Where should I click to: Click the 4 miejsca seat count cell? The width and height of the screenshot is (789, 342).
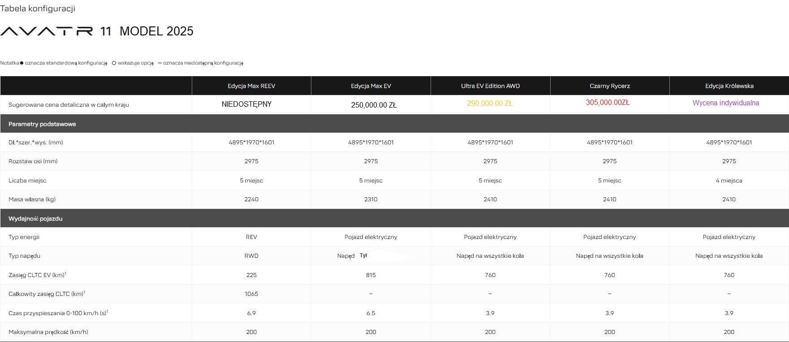click(729, 181)
